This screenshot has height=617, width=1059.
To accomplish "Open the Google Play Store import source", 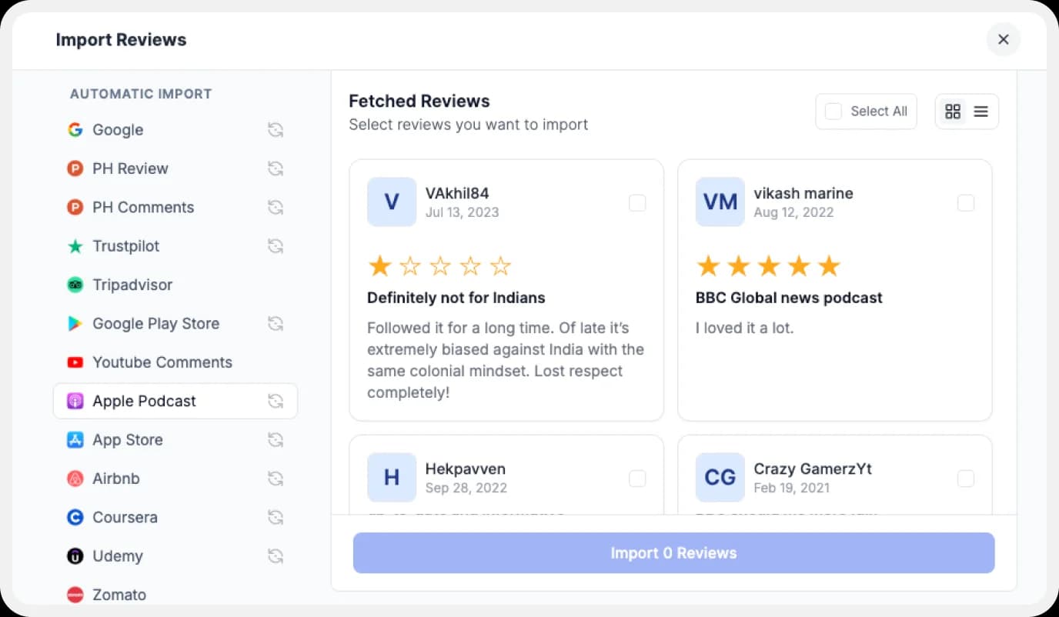I will click(x=155, y=324).
